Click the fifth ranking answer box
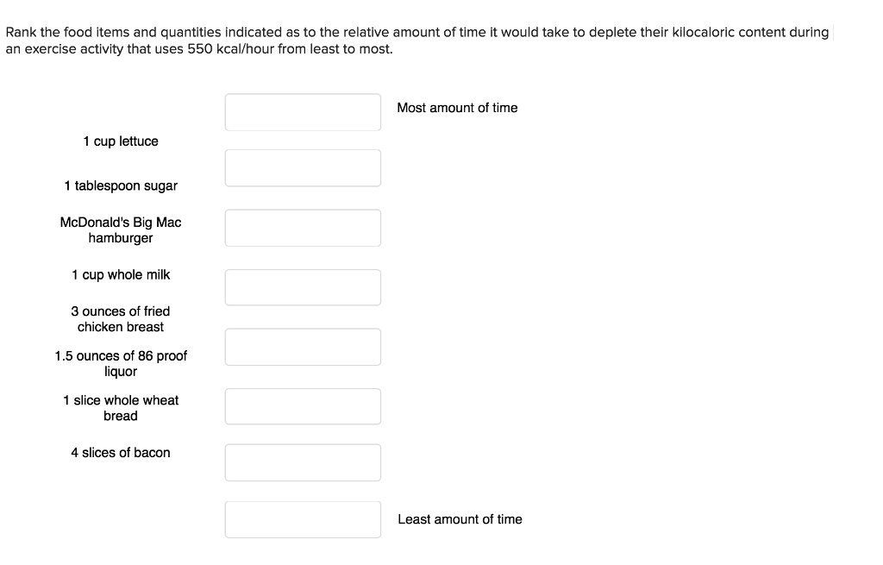Image resolution: width=883 pixels, height=565 pixels. [303, 346]
